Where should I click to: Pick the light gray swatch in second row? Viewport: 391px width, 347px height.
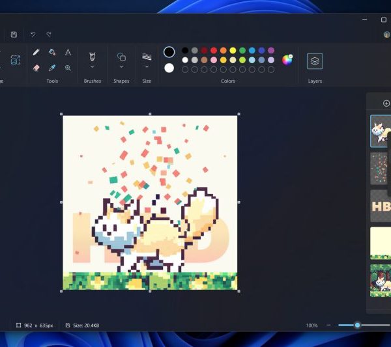(x=194, y=60)
